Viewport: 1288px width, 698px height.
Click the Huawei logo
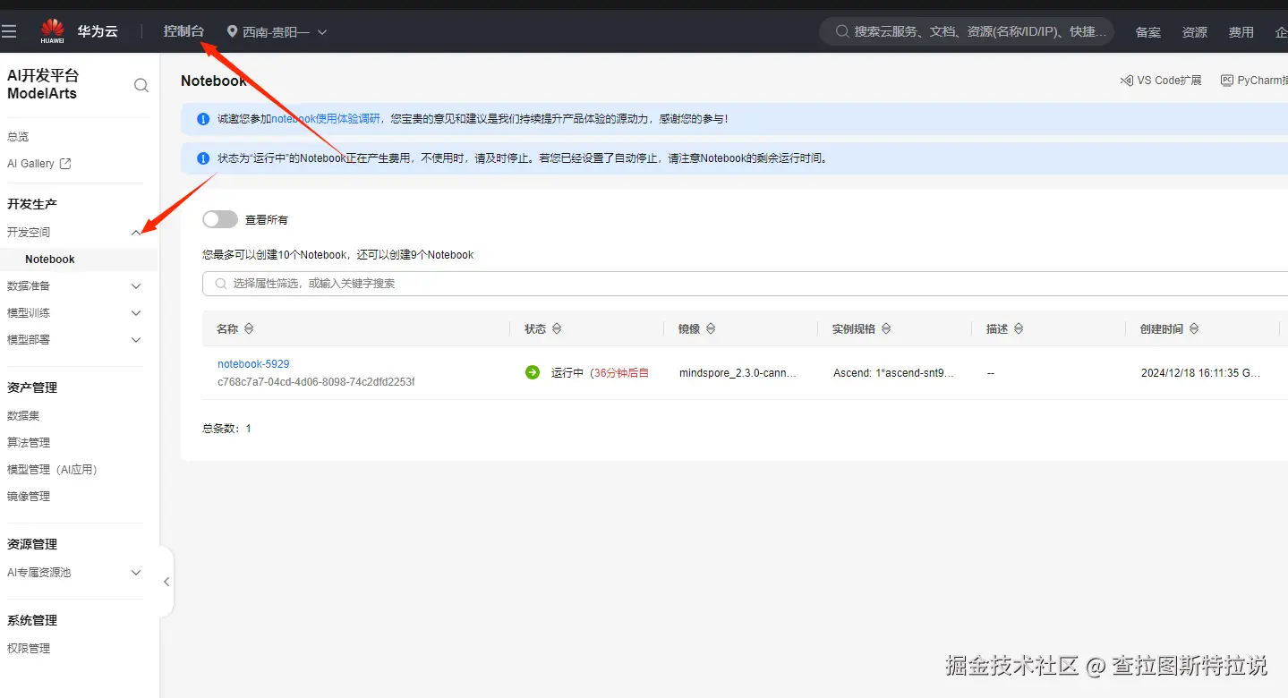pos(53,30)
